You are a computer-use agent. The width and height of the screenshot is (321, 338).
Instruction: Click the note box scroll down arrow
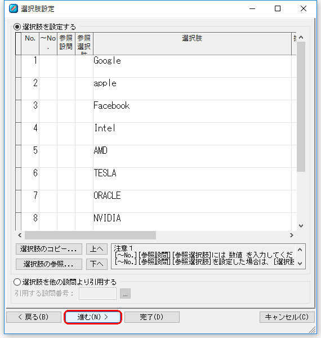pos(300,263)
